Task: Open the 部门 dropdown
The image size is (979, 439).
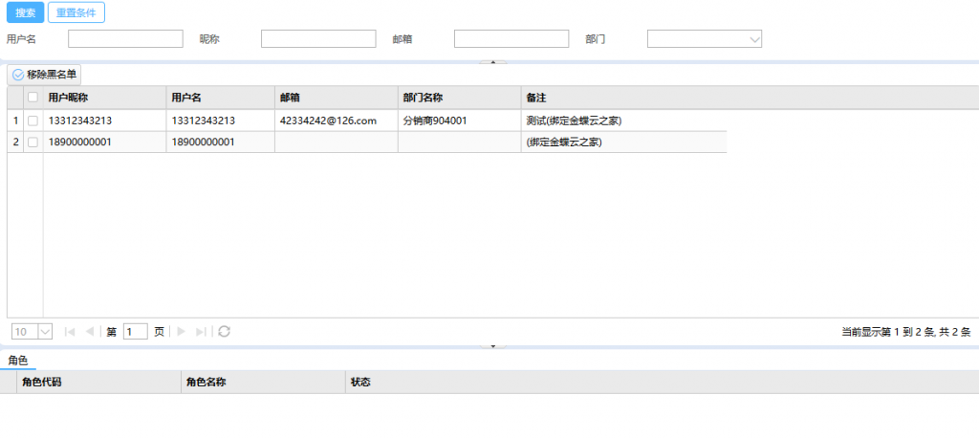Action: click(705, 39)
